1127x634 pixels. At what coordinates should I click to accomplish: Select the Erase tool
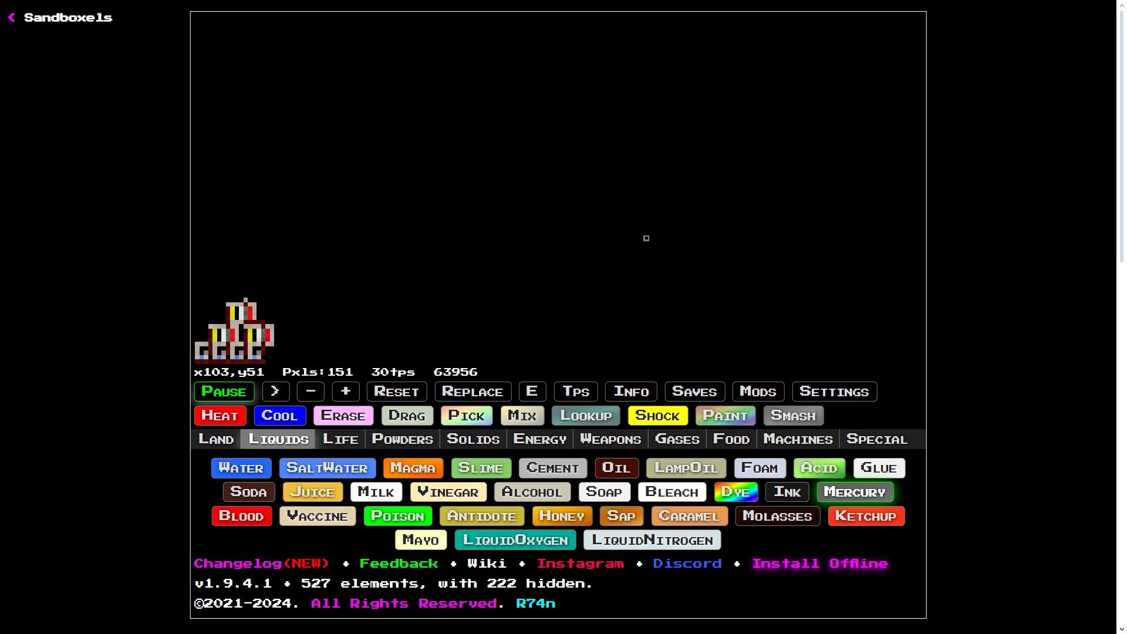point(343,416)
